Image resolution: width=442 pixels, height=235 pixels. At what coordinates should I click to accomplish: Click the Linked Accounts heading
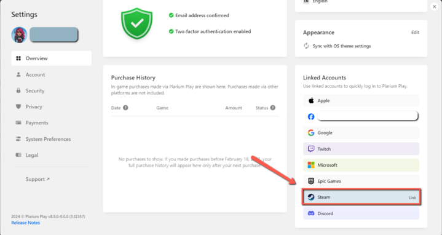[x=325, y=78]
